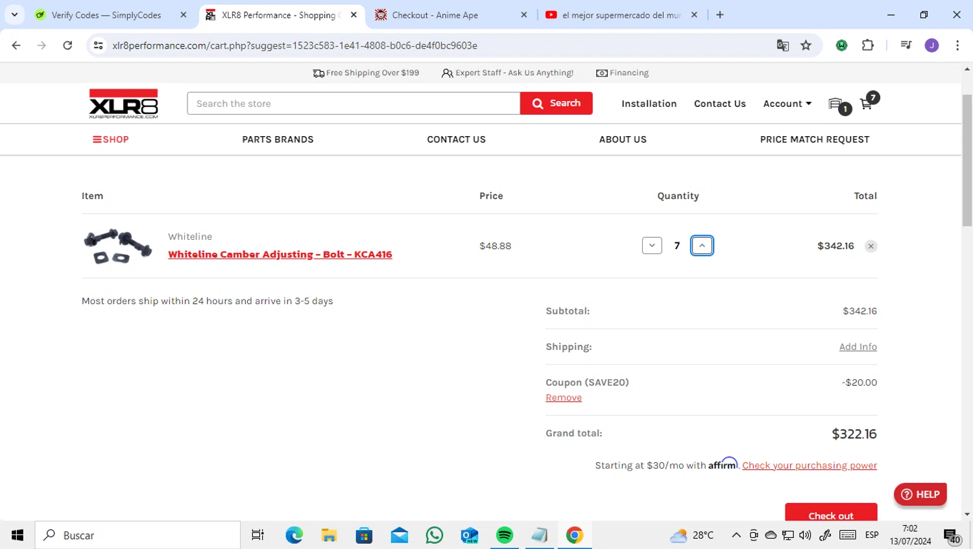
Task: Open Microsoft Store from taskbar
Action: tap(364, 535)
